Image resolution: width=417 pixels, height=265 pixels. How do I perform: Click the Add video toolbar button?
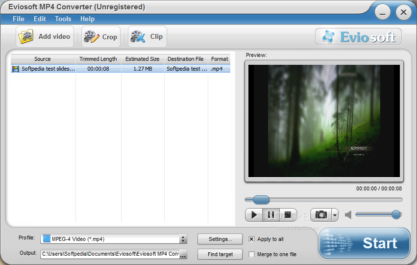[x=45, y=36]
